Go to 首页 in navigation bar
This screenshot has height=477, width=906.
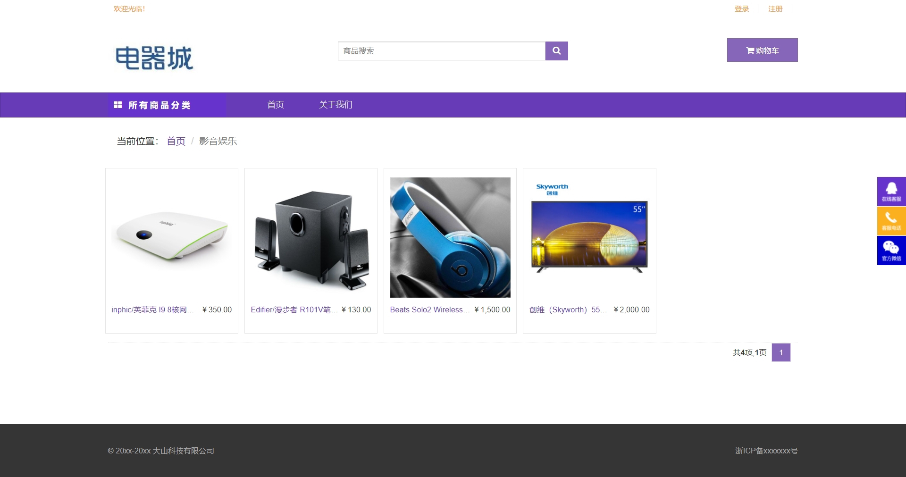click(276, 105)
